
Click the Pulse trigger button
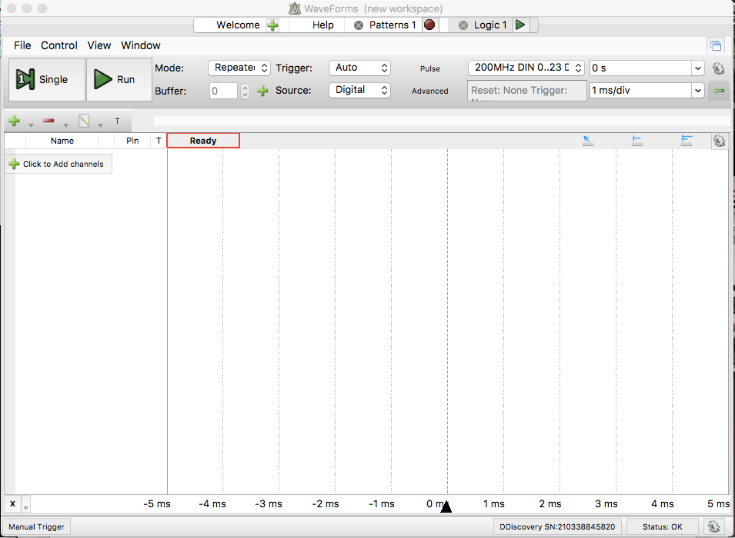pyautogui.click(x=430, y=69)
